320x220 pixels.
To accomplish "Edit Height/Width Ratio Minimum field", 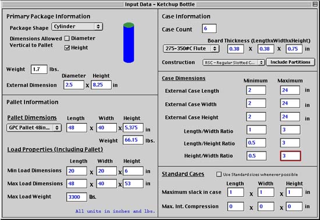I will click(257, 156).
